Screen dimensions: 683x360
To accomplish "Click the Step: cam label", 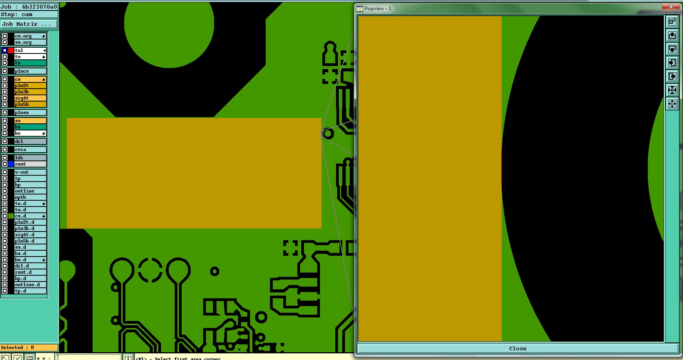I will 29,14.
